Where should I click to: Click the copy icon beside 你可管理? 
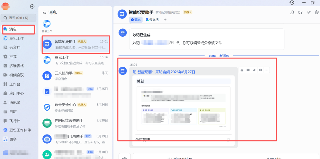click(228, 140)
